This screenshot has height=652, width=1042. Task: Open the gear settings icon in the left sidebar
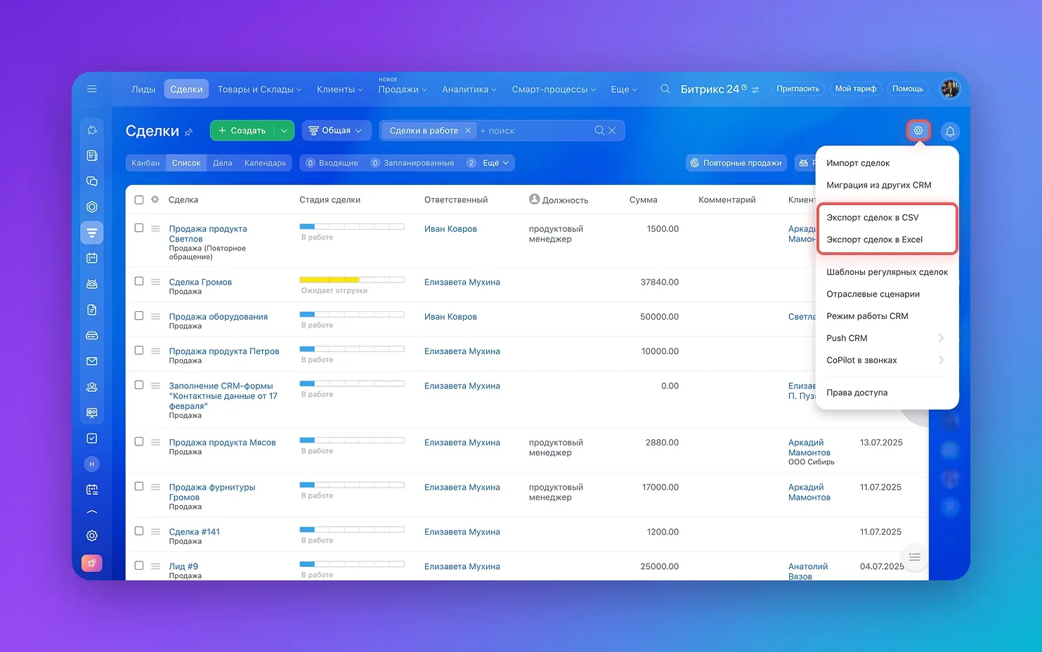click(92, 535)
